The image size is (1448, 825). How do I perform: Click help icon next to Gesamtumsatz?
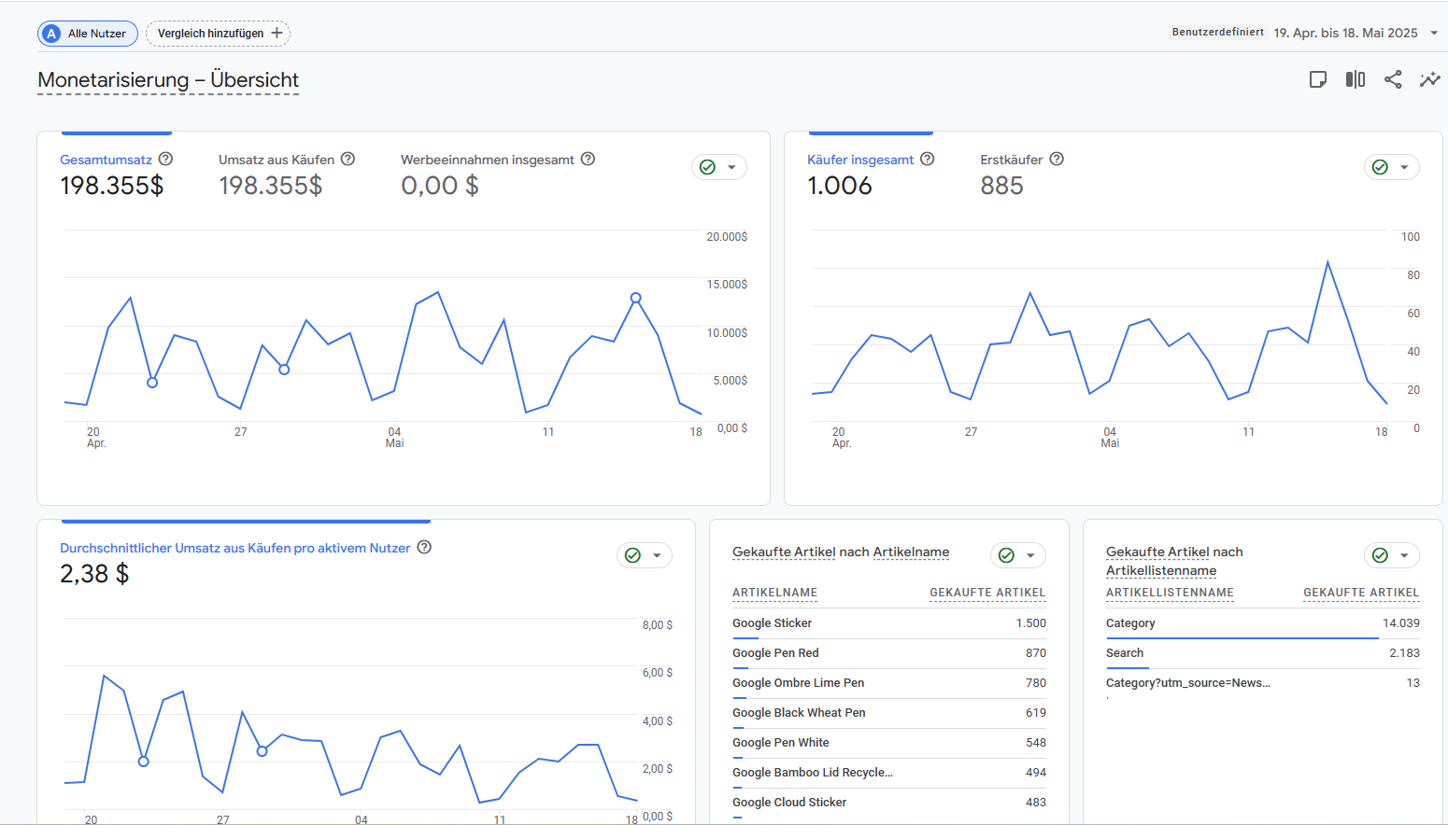tap(165, 160)
